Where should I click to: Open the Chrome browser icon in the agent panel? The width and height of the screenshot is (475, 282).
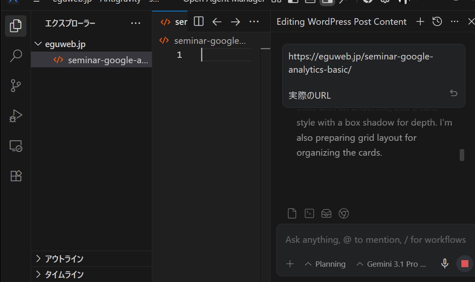coord(344,213)
